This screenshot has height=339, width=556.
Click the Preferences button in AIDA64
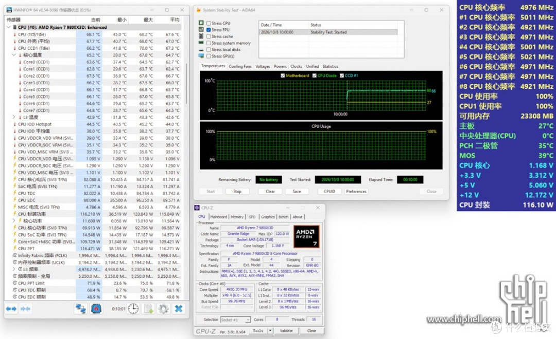pyautogui.click(x=356, y=192)
